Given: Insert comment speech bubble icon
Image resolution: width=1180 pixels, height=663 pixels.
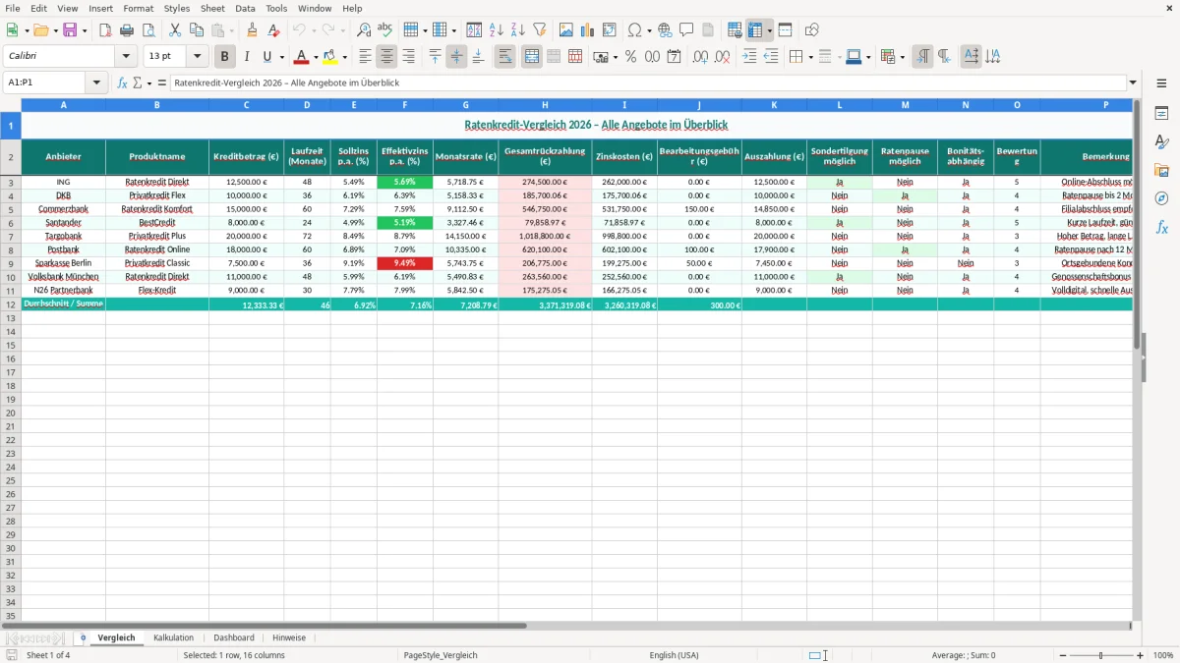Looking at the screenshot, I should click(x=687, y=30).
